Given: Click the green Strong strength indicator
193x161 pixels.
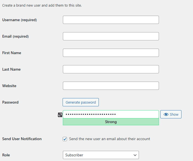Looking at the screenshot, I should [x=111, y=122].
